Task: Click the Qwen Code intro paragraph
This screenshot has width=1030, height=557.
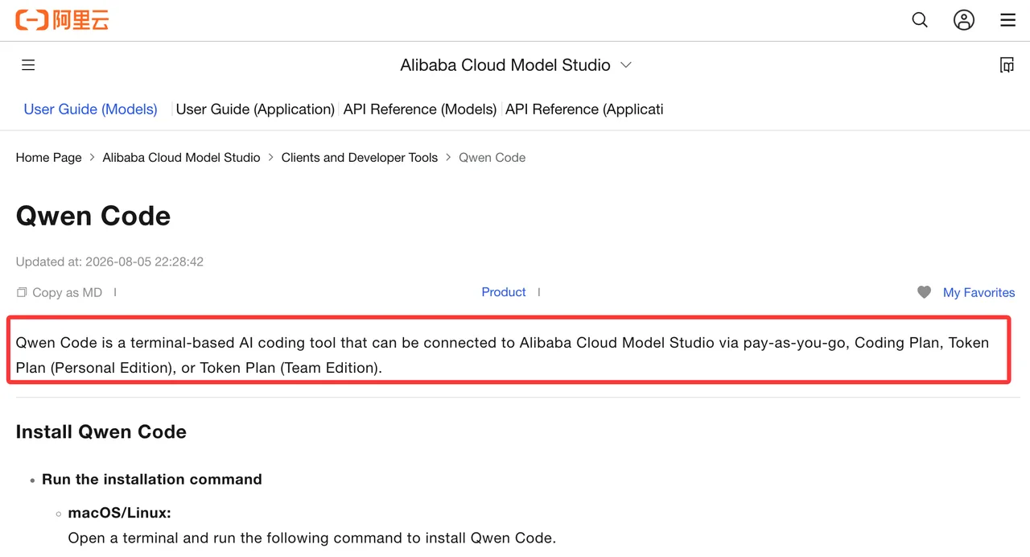Action: (x=503, y=355)
